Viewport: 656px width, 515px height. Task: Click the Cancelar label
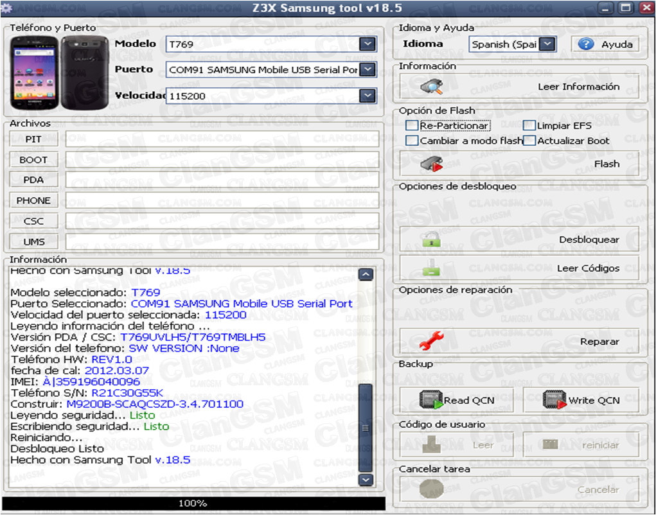598,489
